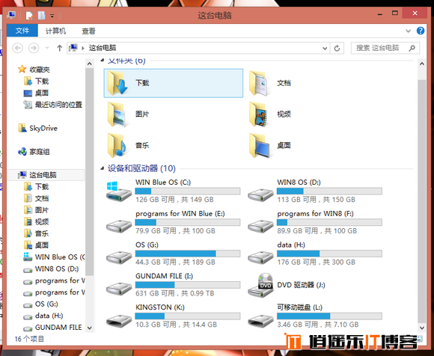Click the refresh icon beside address bar
Viewport: 434px width, 356px height.
coord(337,48)
